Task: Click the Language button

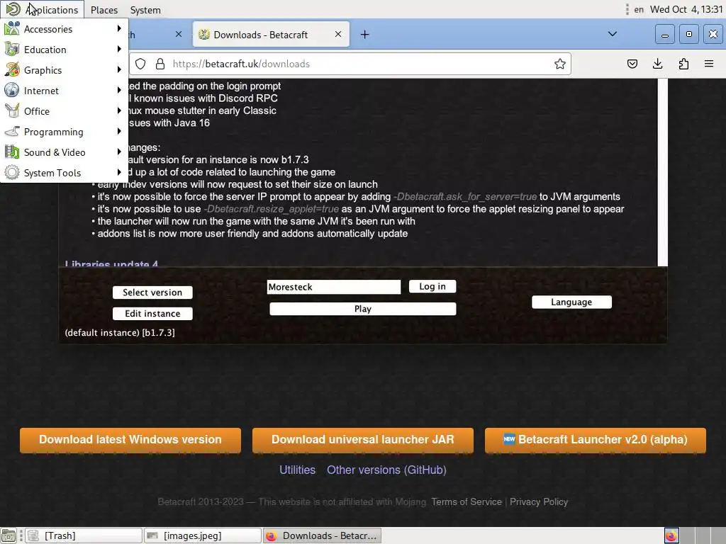Action: [x=571, y=302]
